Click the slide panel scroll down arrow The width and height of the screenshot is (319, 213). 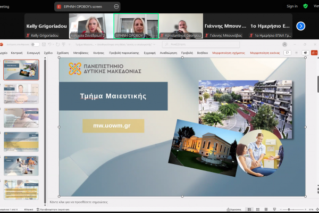pyautogui.click(x=45, y=205)
